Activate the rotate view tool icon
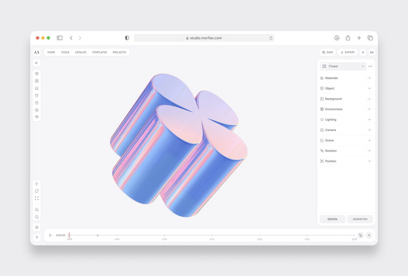This screenshot has height=276, width=408. tap(37, 191)
